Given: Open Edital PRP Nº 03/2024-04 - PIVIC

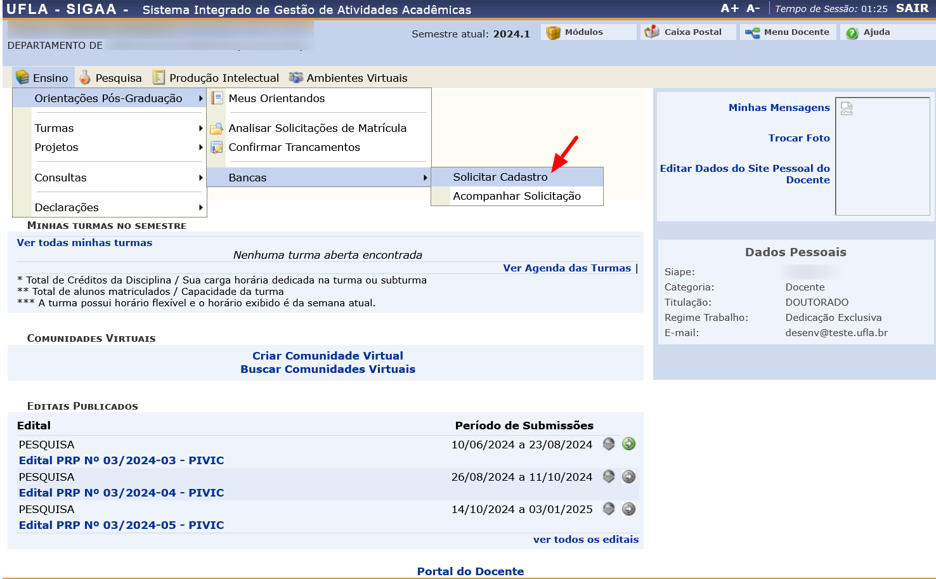Looking at the screenshot, I should [121, 493].
